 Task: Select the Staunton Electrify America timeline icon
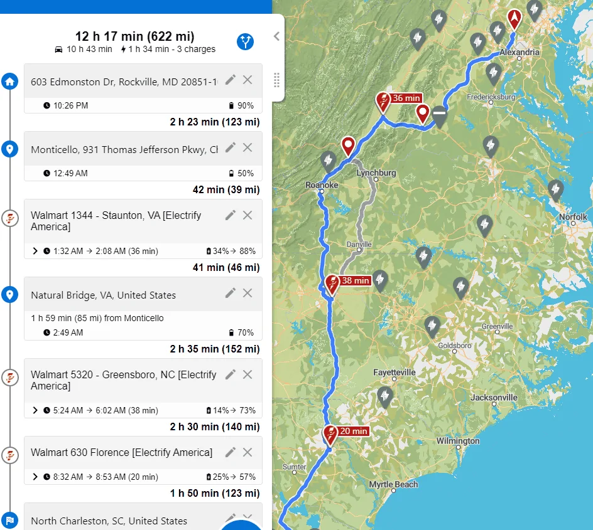click(x=10, y=218)
